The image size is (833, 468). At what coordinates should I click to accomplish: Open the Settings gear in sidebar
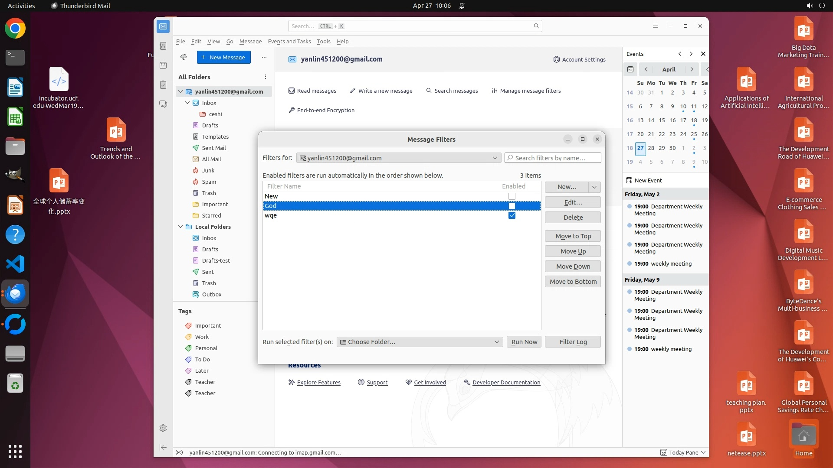coord(163,428)
